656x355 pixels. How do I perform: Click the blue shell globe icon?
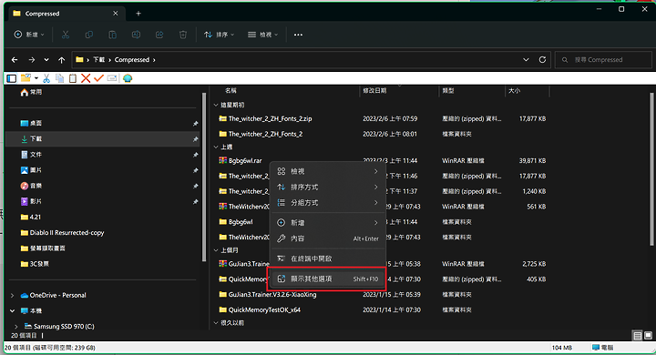[128, 78]
